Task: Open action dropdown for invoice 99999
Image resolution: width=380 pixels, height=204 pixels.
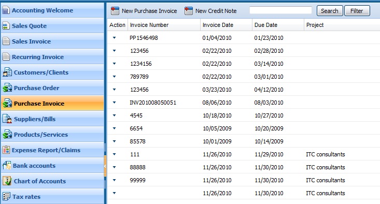Action: tap(115, 180)
